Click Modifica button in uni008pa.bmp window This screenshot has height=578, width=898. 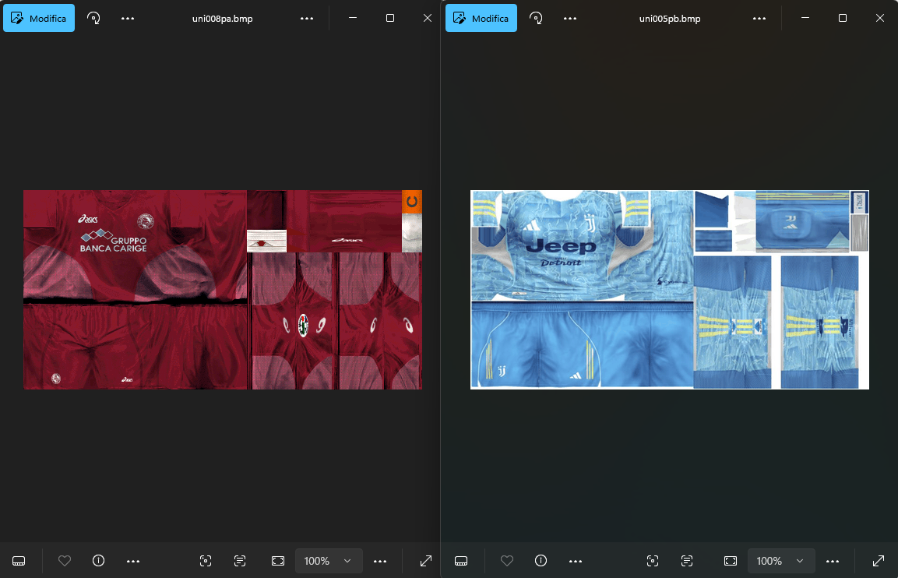pyautogui.click(x=39, y=19)
